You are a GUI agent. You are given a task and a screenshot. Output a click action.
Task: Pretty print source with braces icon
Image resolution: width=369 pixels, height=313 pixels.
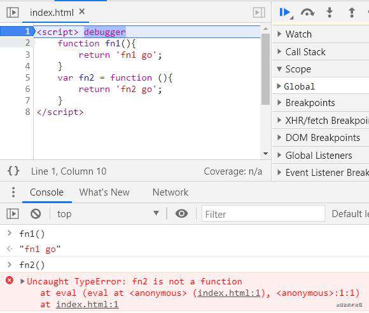[13, 171]
